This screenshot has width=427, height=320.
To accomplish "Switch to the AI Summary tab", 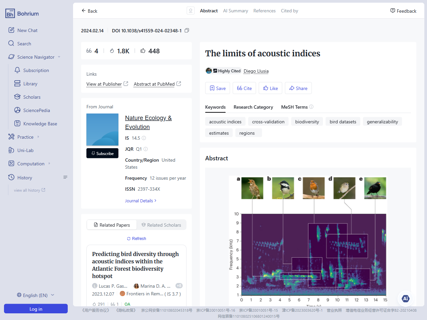I will pyautogui.click(x=236, y=10).
